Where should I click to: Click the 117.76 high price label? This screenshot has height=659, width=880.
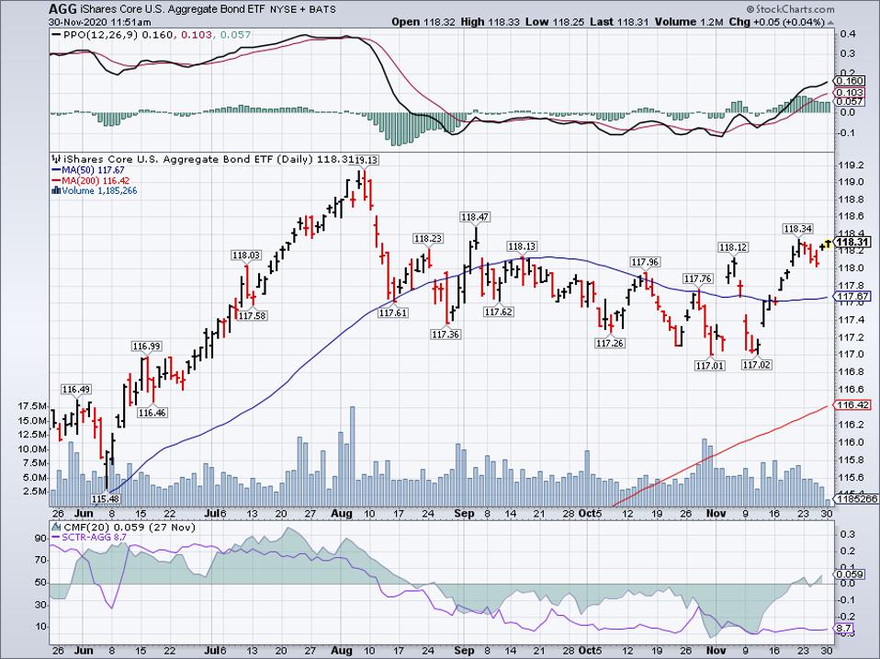point(697,279)
